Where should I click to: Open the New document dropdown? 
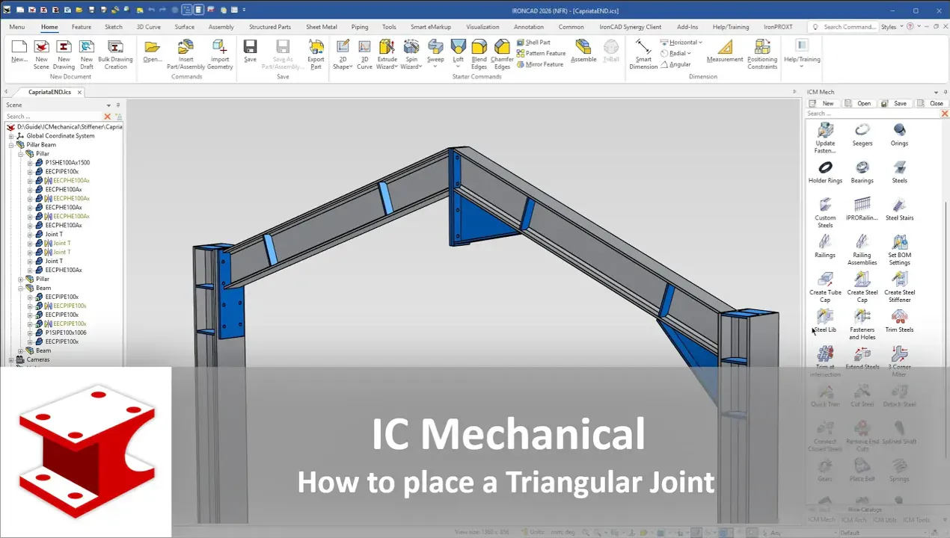pos(26,60)
